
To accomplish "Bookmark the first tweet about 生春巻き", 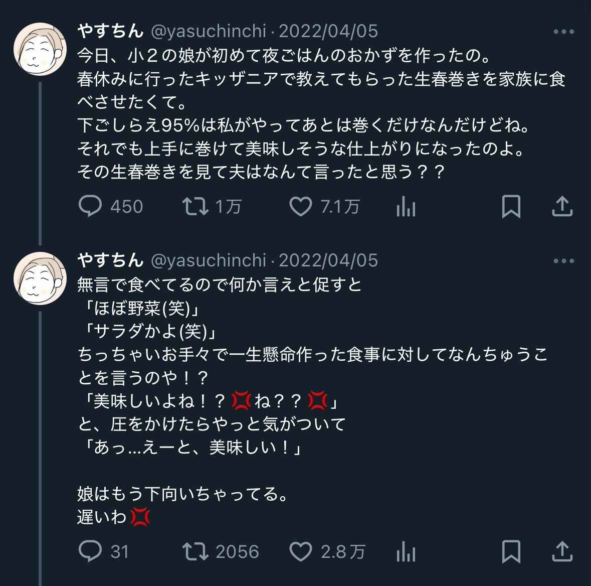I will (511, 207).
